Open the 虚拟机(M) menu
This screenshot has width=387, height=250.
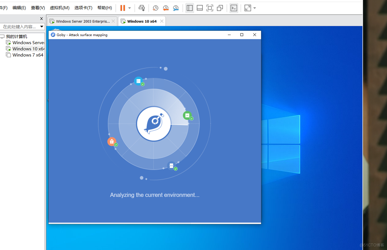click(x=60, y=8)
